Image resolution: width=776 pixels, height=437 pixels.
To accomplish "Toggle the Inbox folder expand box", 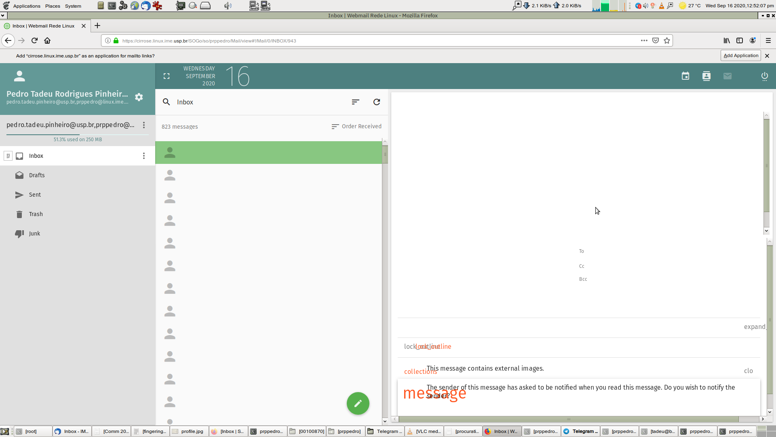I will (8, 156).
